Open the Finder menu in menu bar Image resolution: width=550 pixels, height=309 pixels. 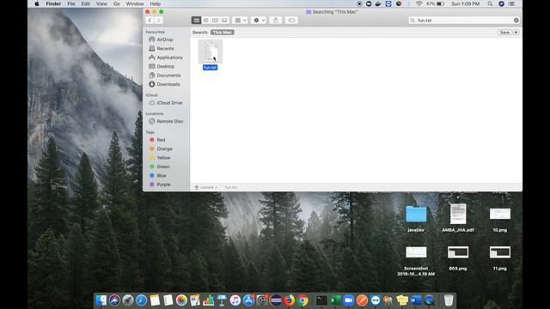coord(53,3)
